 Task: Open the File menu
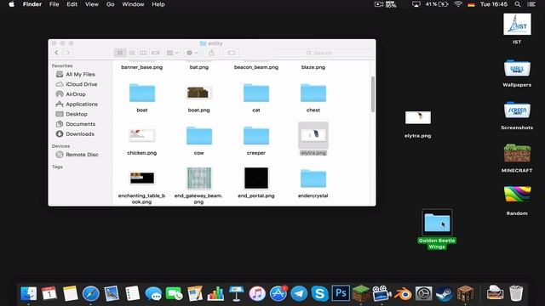(x=54, y=4)
